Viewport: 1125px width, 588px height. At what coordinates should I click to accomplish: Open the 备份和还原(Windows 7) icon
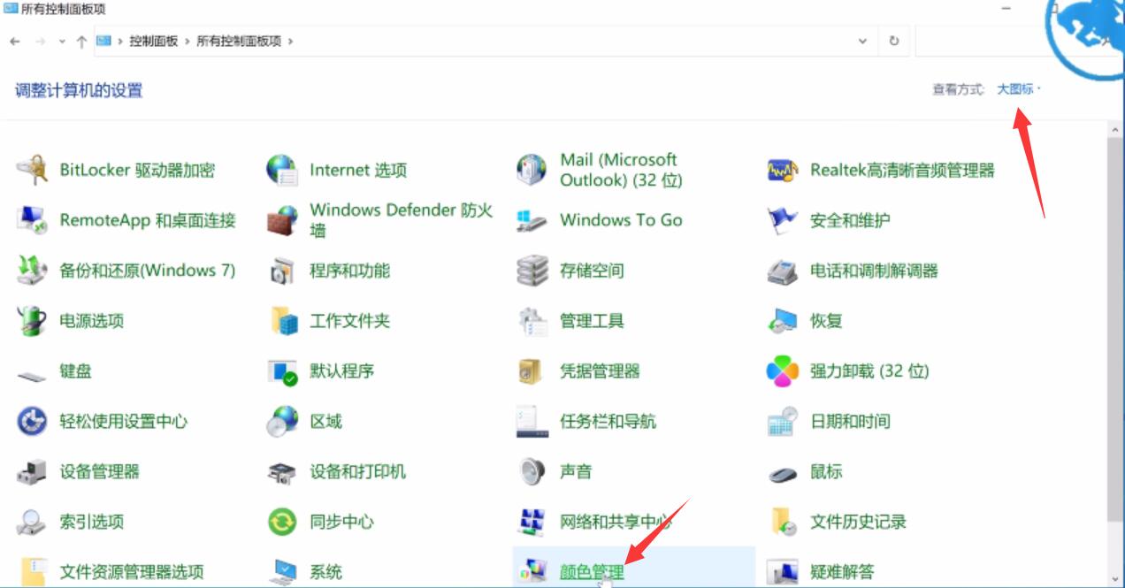pyautogui.click(x=32, y=271)
